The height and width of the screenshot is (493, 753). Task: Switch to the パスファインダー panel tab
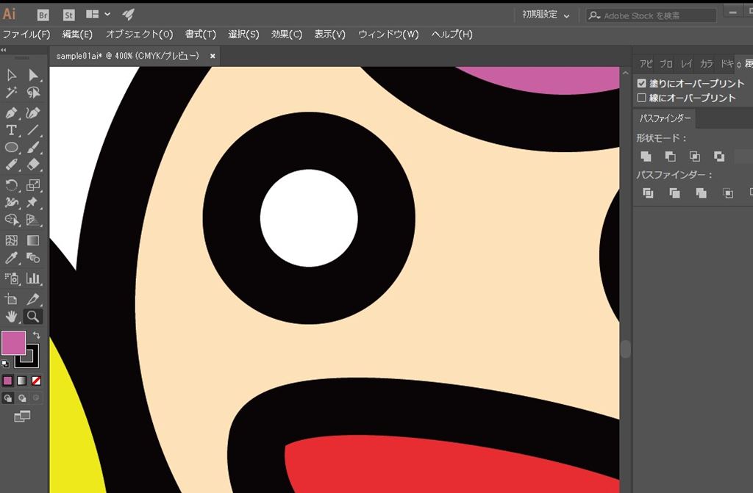coord(664,118)
